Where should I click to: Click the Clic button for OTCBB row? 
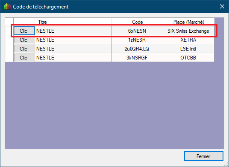(x=24, y=57)
